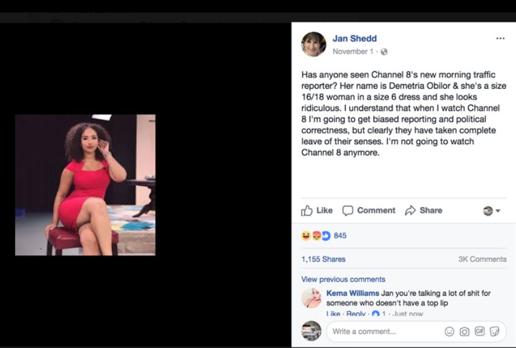Open Kema Williams' profile link
The height and width of the screenshot is (348, 516).
352,293
